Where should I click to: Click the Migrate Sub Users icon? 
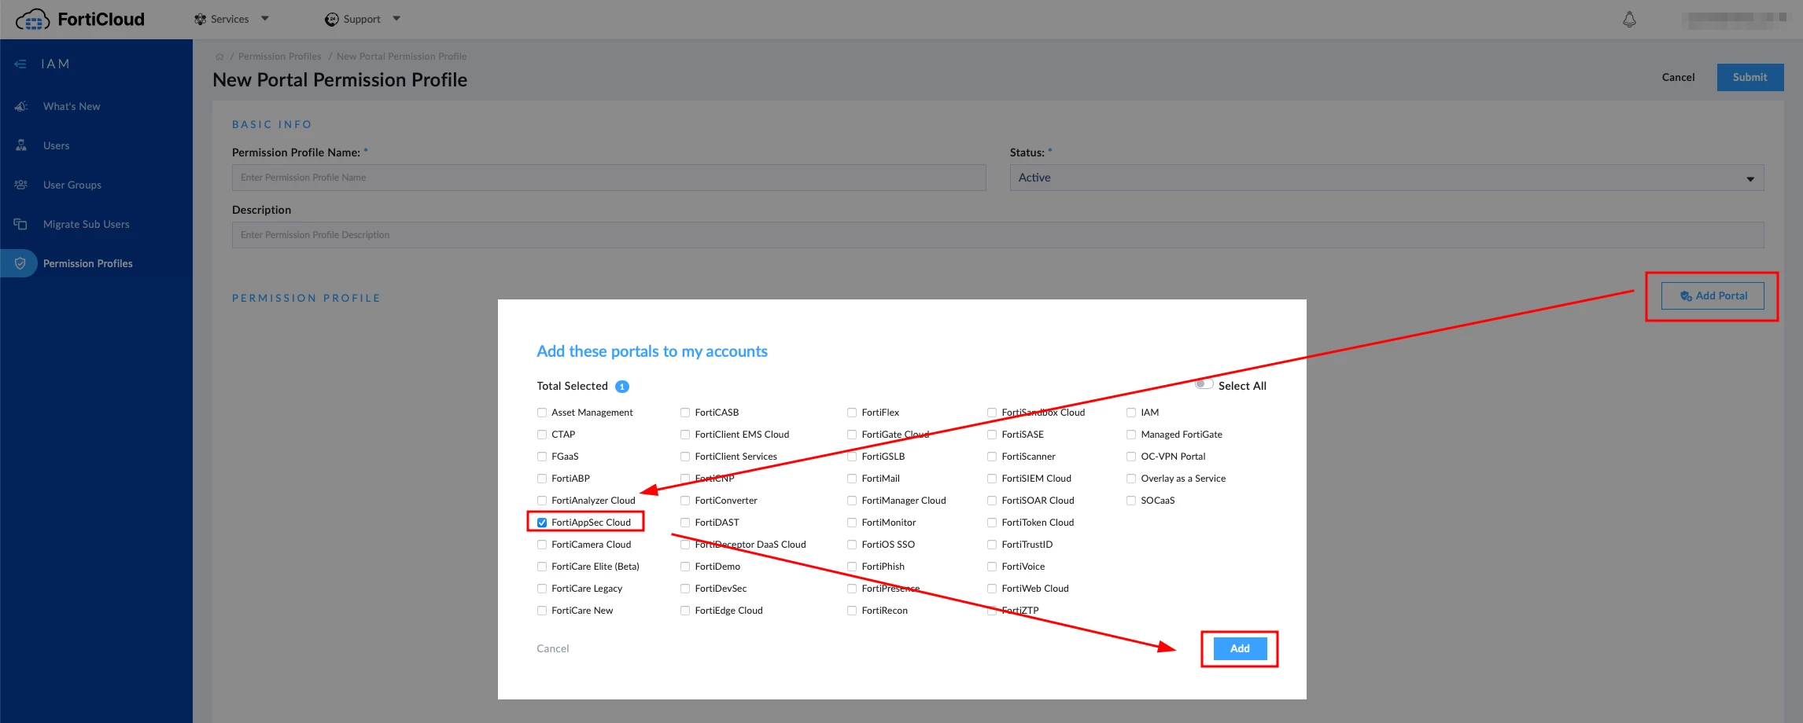[x=21, y=224]
